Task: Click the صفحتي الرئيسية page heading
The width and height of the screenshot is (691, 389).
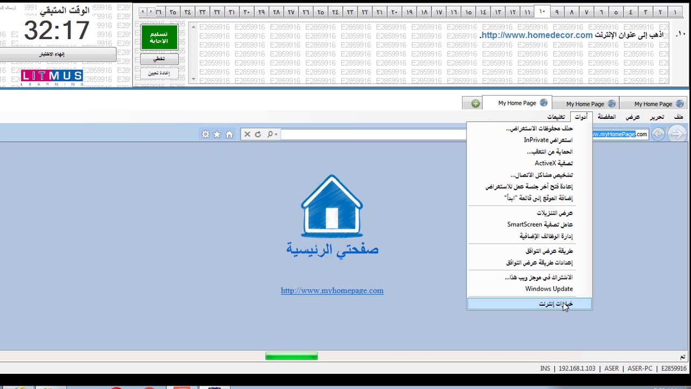Action: pos(332,250)
